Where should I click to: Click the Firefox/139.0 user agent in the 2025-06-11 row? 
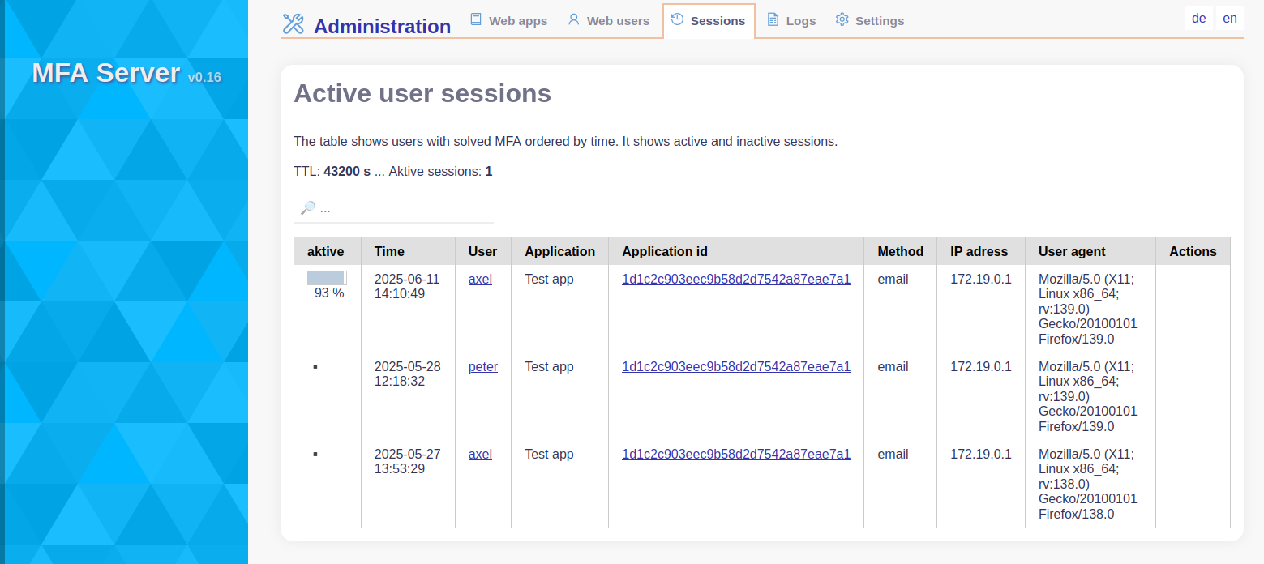pos(1088,309)
